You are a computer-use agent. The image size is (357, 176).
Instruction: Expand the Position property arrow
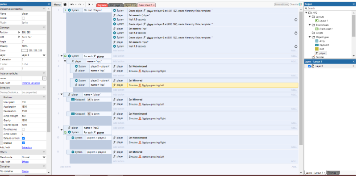click(19, 32)
